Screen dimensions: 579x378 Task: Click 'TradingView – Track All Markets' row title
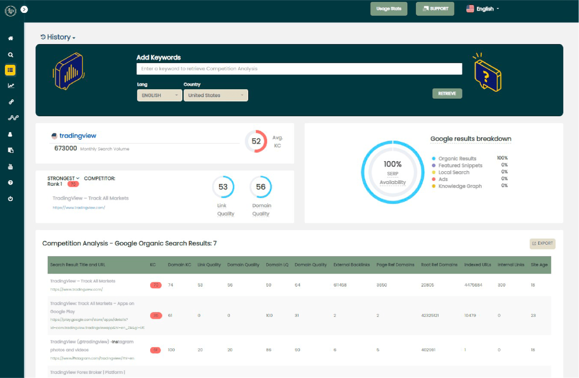(83, 281)
